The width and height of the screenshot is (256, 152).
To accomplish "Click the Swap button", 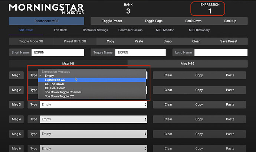I will coord(167,41).
